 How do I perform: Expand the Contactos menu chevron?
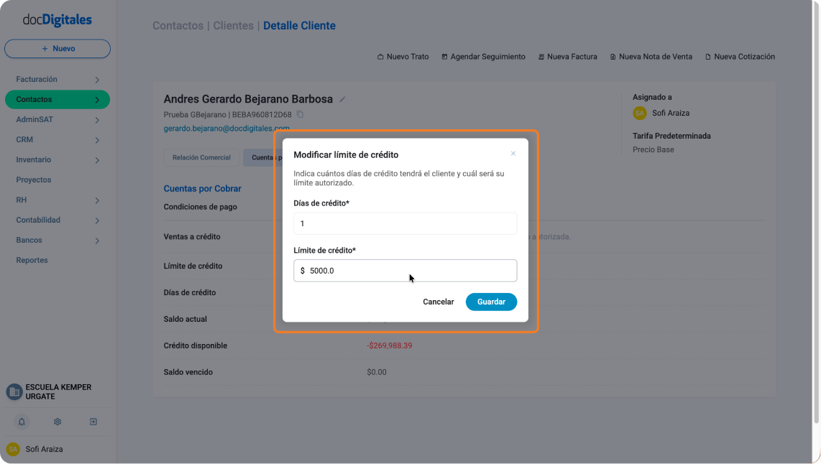coord(97,99)
